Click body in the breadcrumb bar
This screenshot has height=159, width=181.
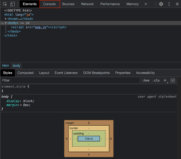point(16,65)
